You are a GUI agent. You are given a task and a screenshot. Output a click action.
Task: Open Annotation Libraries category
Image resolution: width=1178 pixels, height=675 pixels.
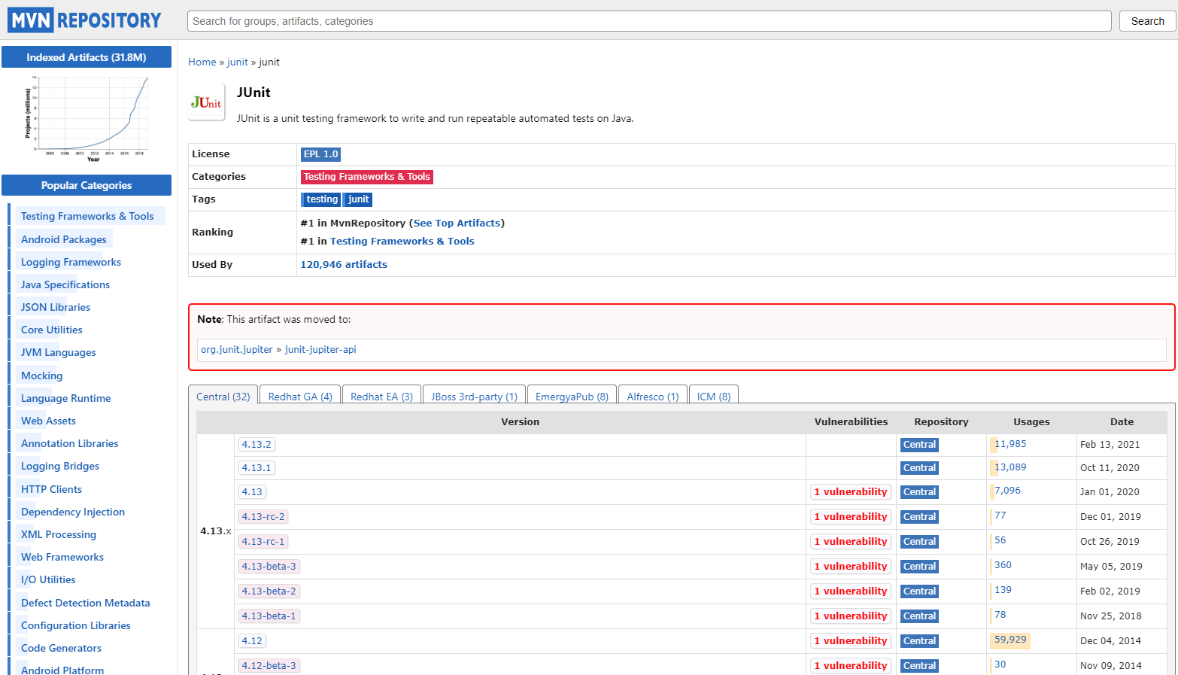[x=70, y=443]
